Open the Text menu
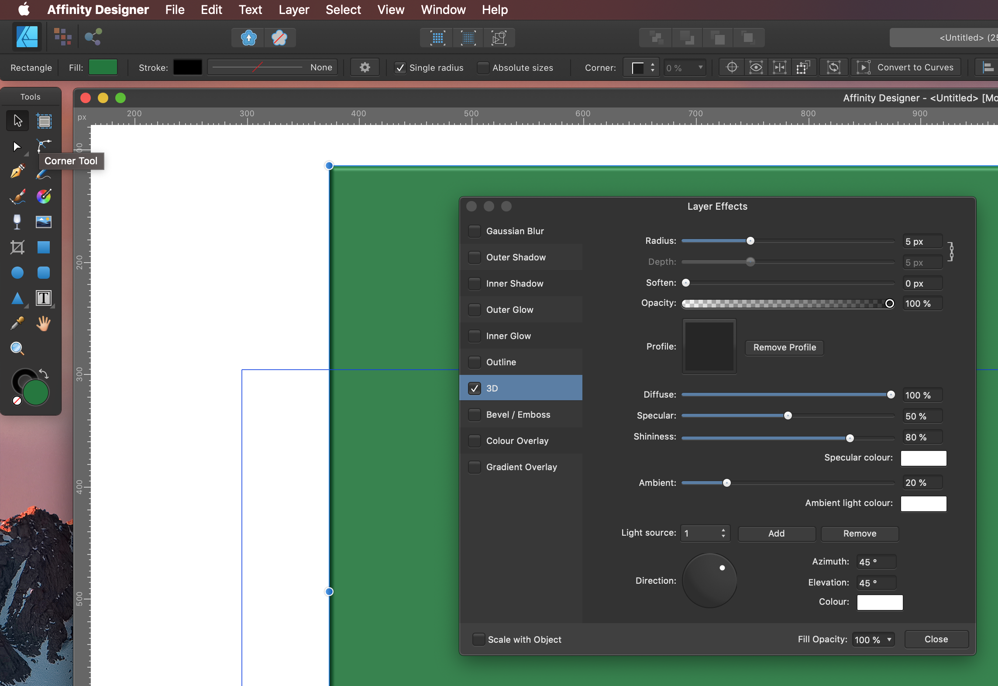Screen dimensions: 998x686 (250, 10)
